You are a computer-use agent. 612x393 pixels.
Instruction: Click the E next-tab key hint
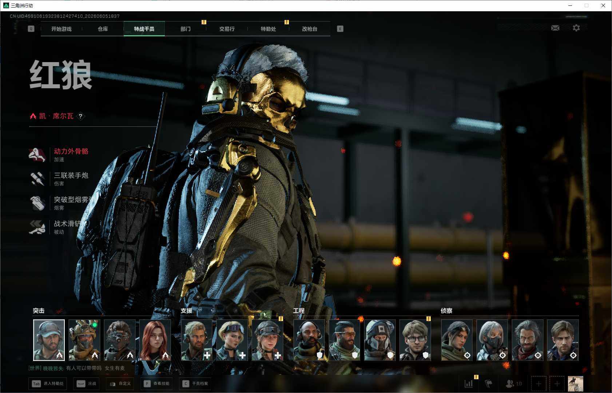[340, 29]
